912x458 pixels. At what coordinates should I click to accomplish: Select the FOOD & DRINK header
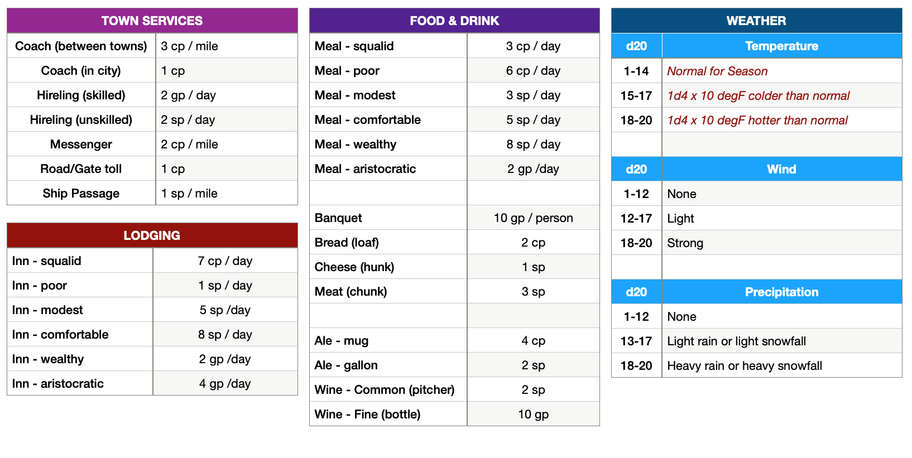pos(454,21)
